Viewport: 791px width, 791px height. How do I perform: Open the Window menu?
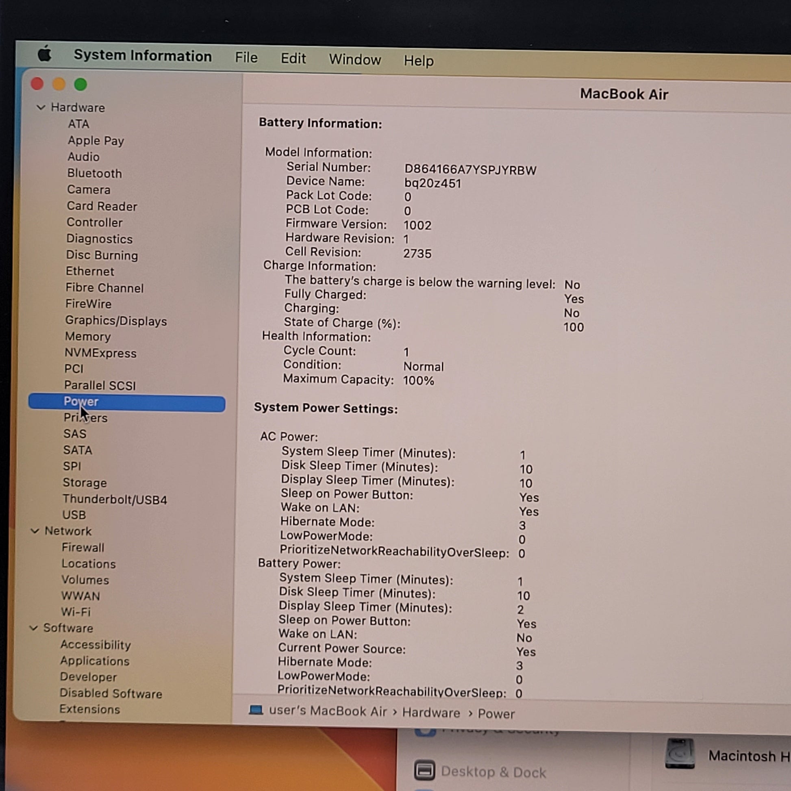tap(355, 60)
